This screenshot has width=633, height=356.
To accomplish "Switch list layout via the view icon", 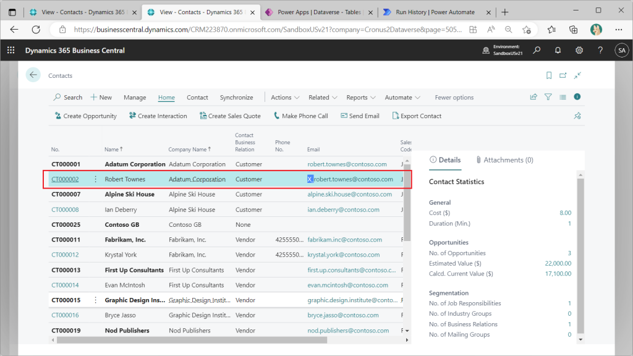I will coord(563,97).
